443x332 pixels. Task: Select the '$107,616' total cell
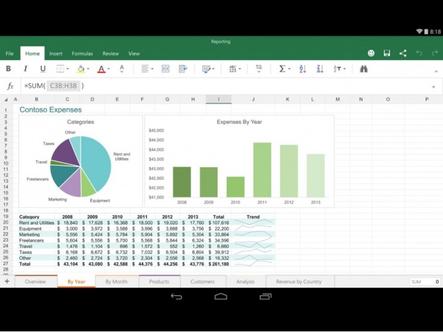point(219,222)
